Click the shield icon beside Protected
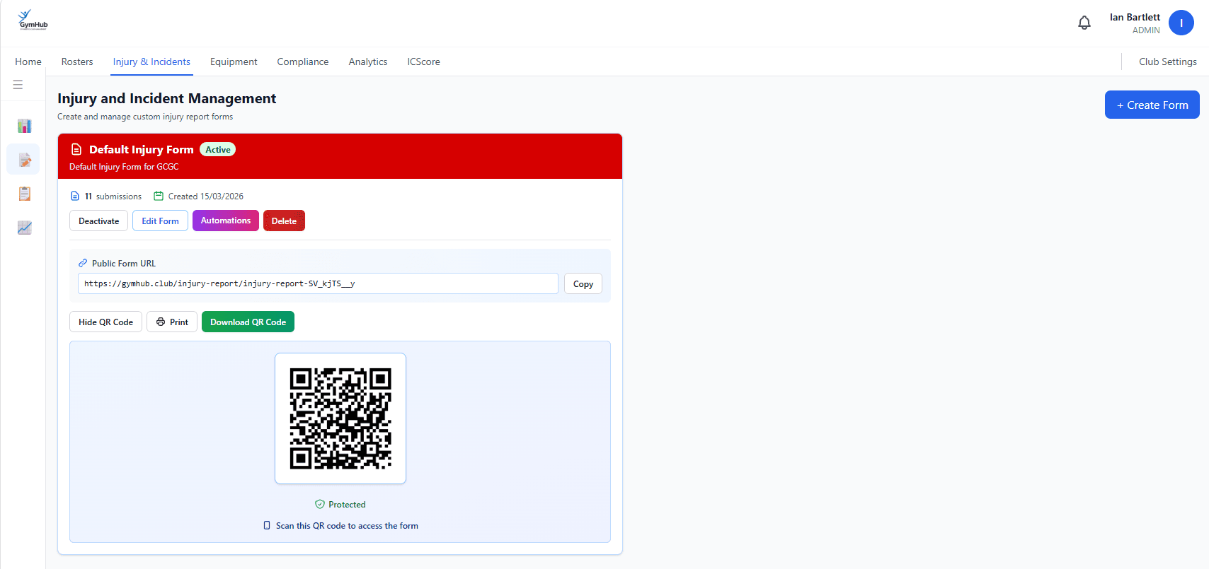 tap(320, 505)
